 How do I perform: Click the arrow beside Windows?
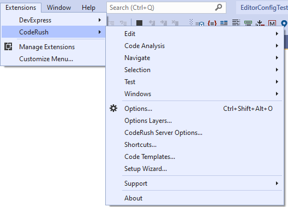pos(277,94)
